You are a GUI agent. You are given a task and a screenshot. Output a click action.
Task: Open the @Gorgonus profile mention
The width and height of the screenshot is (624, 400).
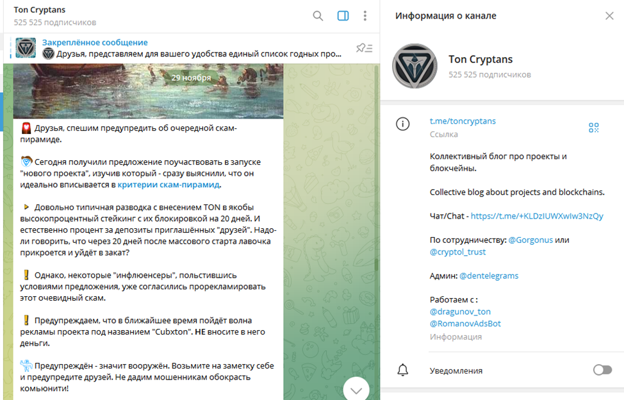530,240
